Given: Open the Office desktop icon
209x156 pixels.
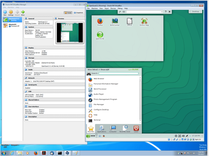Looking at the screenshot, I should [130, 22].
